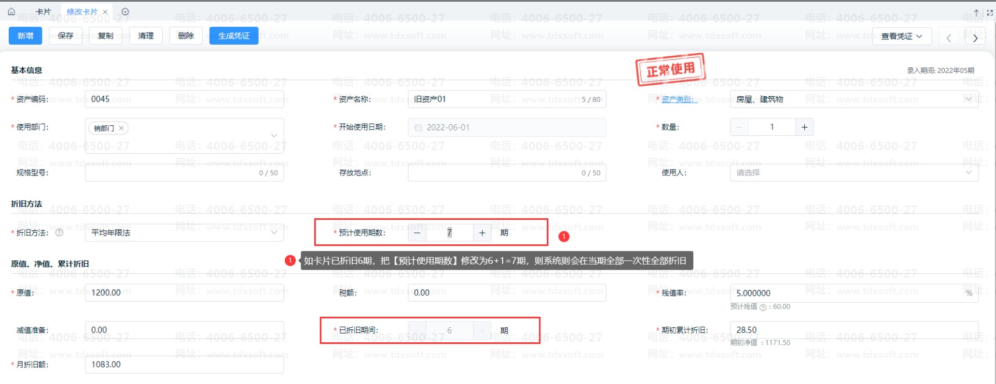The image size is (996, 384).
Task: Click the help icon beside 折旧方法
Action: click(x=59, y=233)
